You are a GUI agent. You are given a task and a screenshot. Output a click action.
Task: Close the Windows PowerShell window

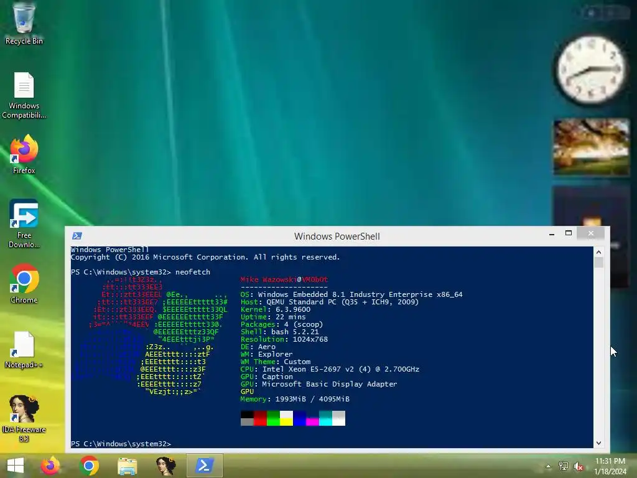591,233
